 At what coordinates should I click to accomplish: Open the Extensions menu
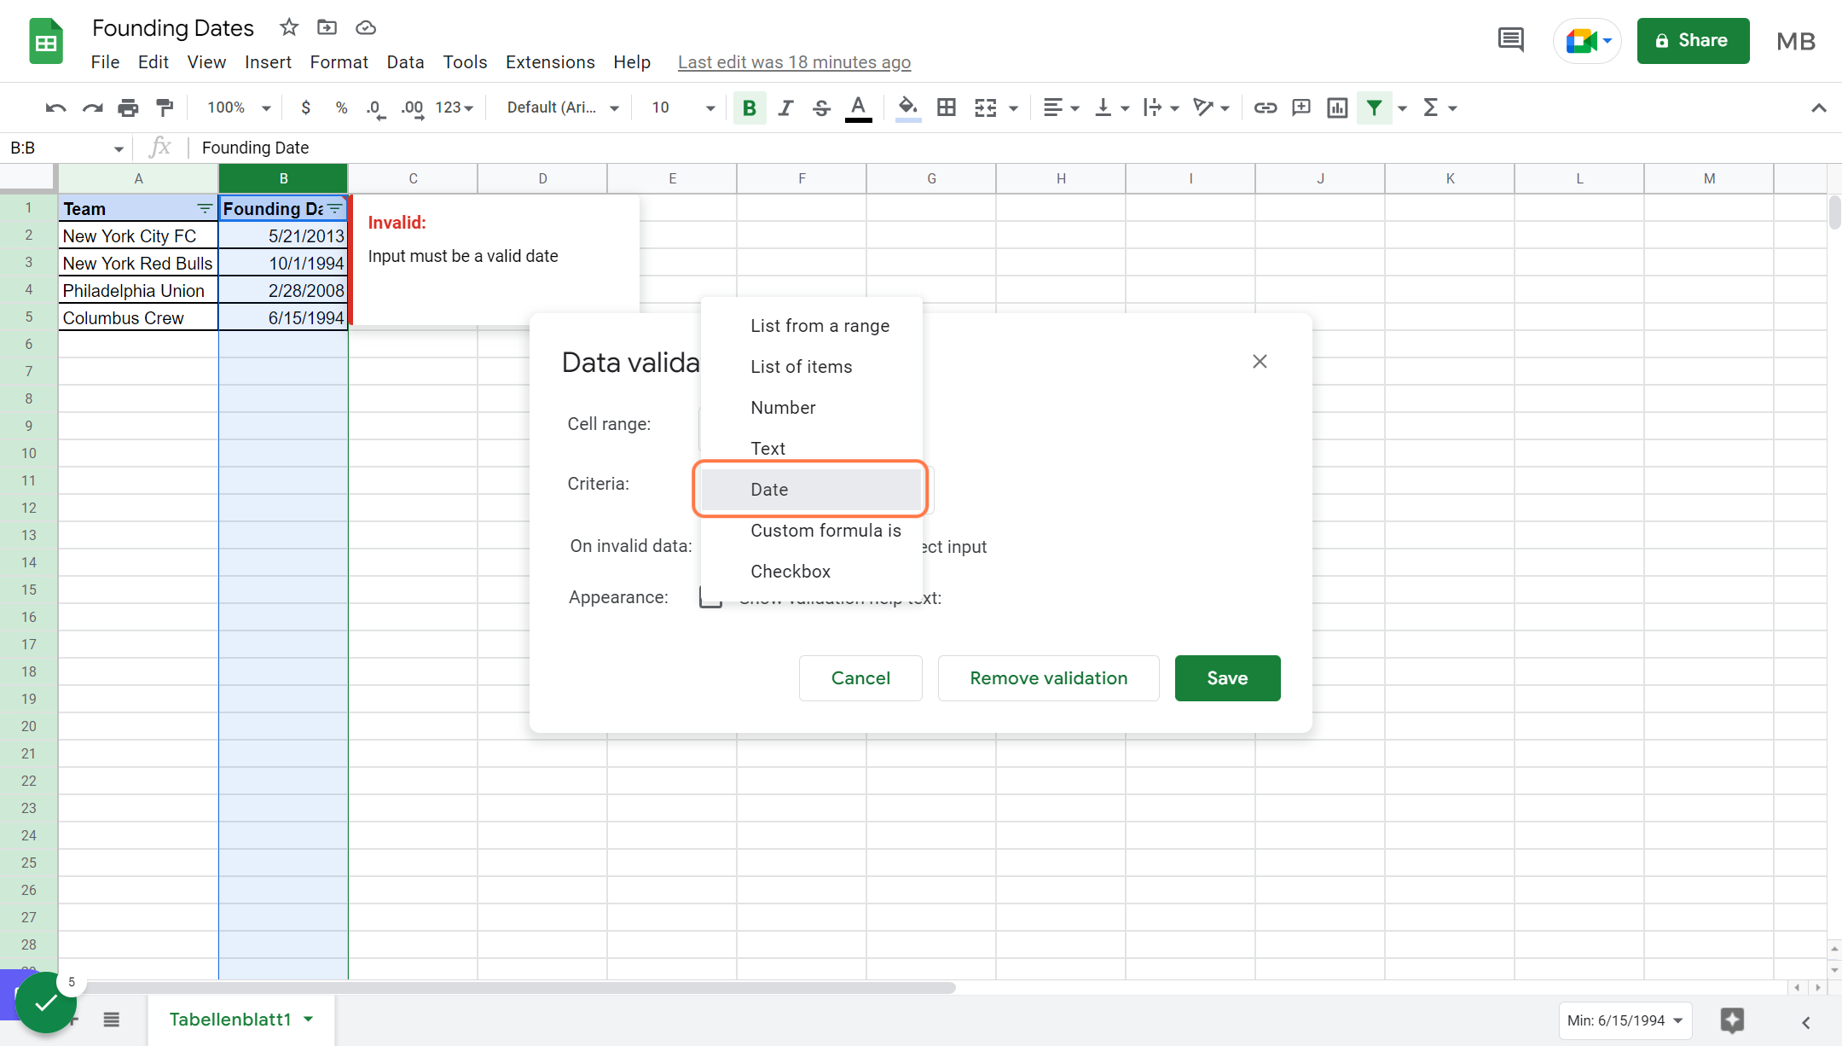[x=550, y=62]
